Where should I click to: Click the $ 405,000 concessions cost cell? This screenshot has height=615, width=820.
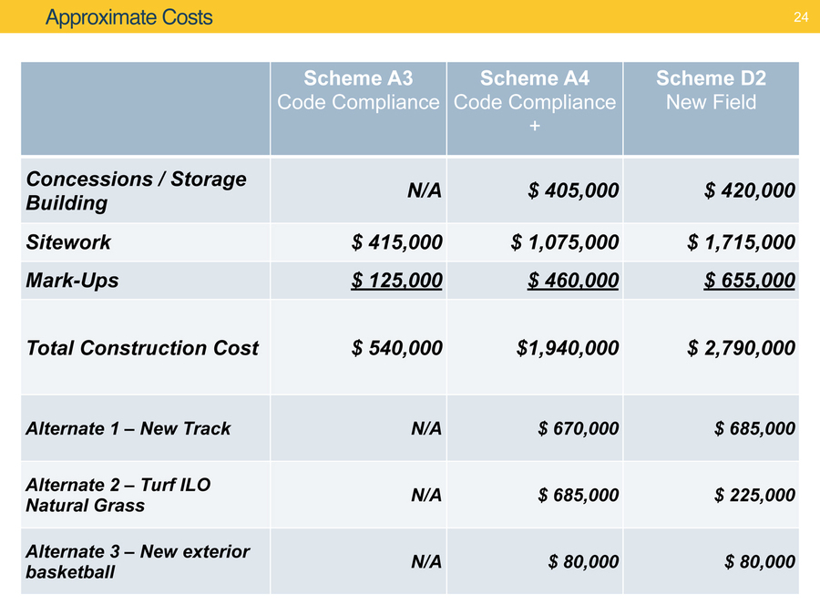pos(574,190)
